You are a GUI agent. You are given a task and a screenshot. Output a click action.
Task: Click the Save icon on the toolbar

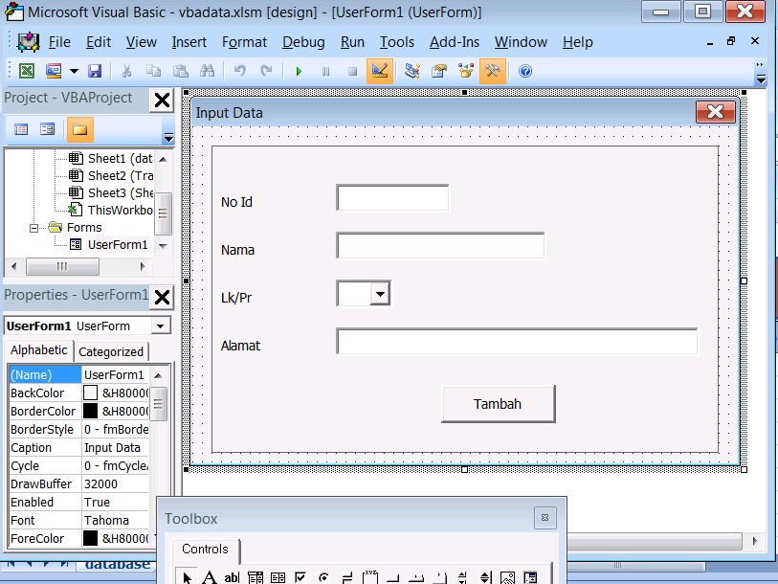tap(93, 71)
